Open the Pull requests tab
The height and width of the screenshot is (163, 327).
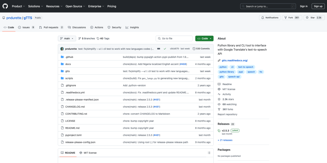[x=51, y=27]
